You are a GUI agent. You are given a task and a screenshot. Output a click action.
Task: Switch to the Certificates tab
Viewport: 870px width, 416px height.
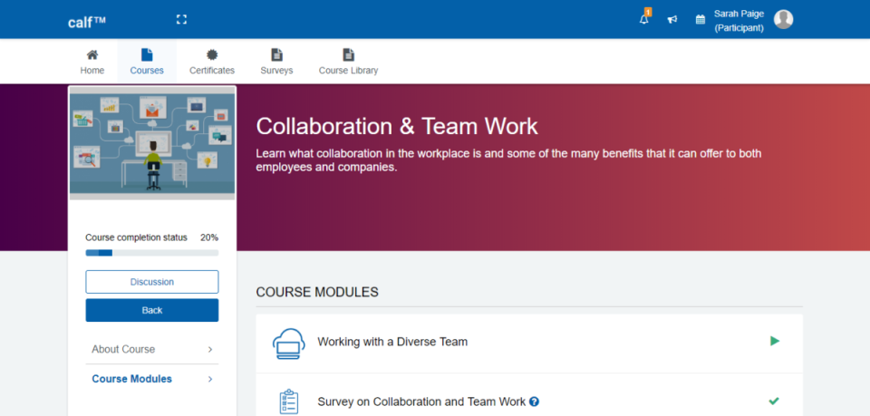[212, 62]
